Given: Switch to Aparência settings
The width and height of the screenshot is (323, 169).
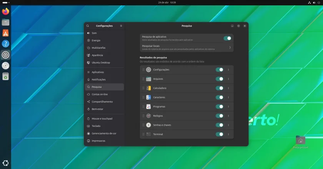Looking at the screenshot, I should pos(105,55).
